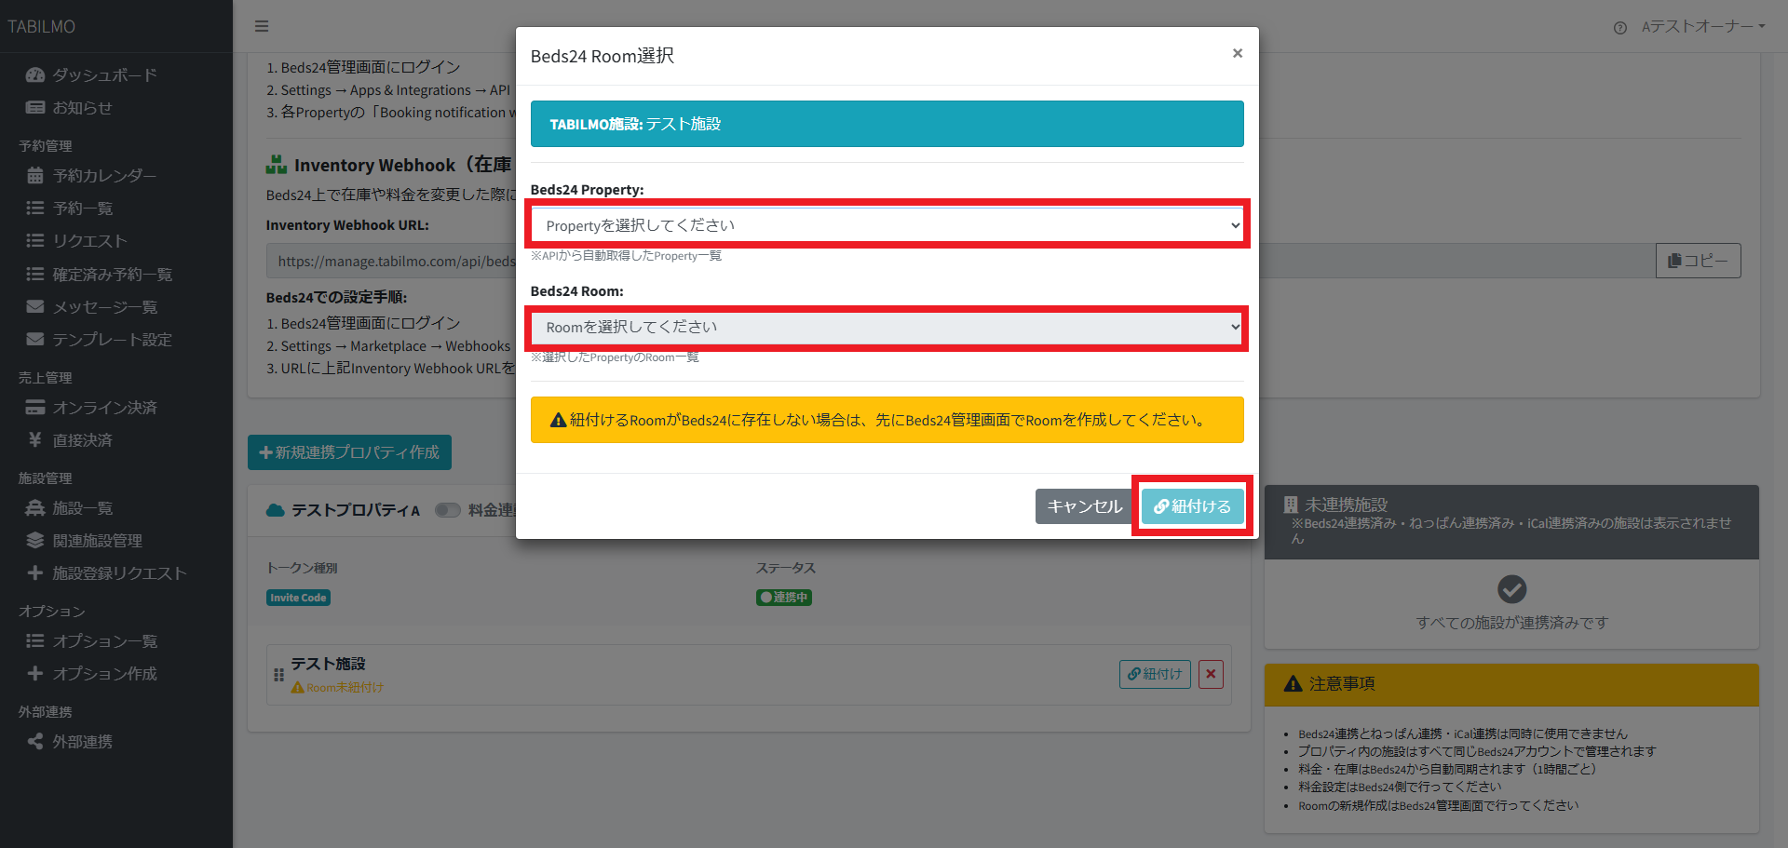The image size is (1788, 848).
Task: Click the hamburger sidebar toggle icon
Action: pos(262,26)
